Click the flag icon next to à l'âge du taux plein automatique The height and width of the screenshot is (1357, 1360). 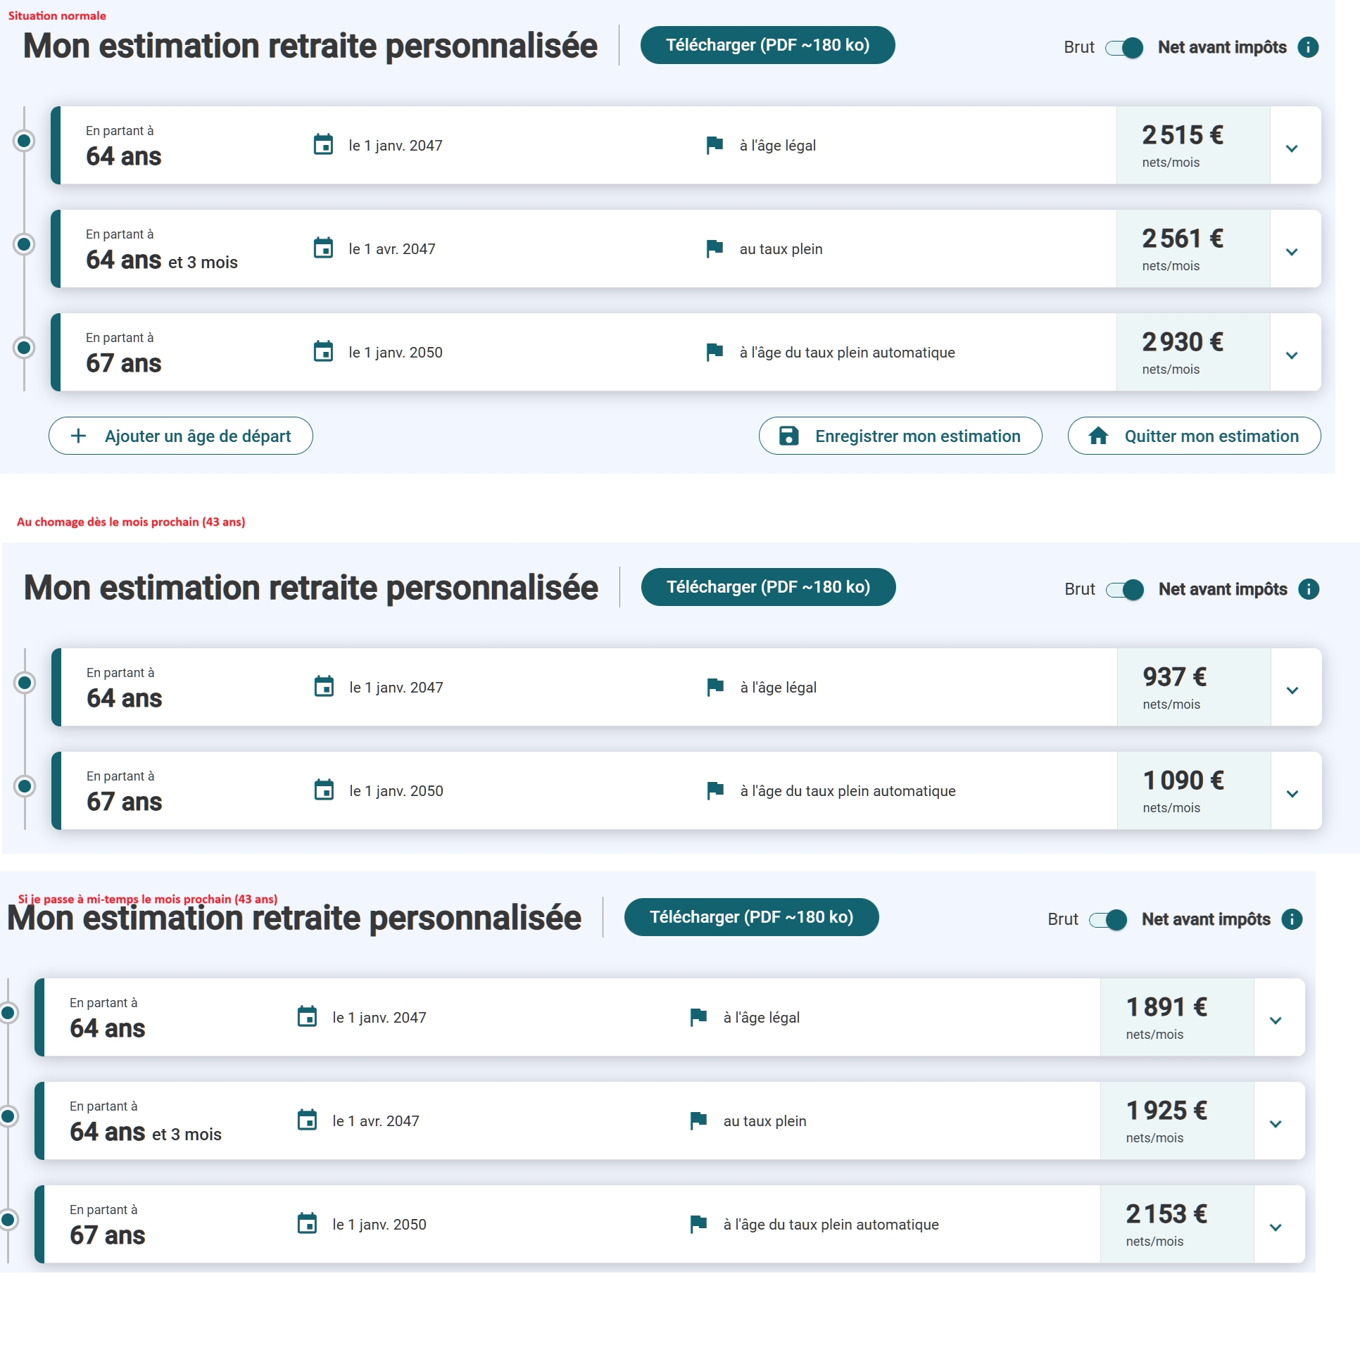tap(713, 352)
